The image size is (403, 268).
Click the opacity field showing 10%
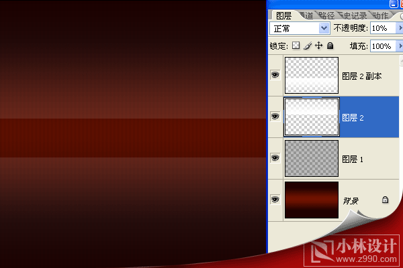[x=384, y=28]
